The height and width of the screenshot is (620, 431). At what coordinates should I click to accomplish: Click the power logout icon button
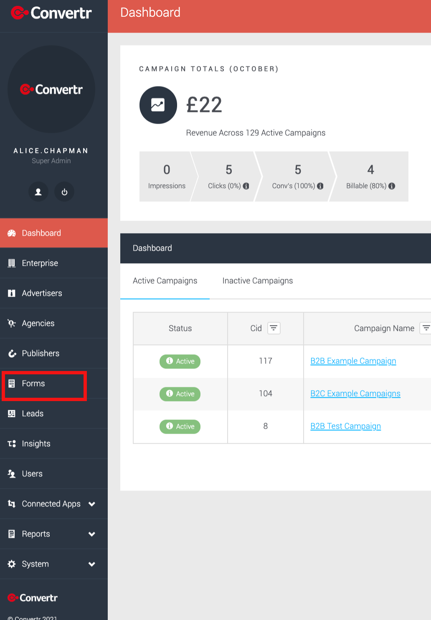tap(64, 192)
